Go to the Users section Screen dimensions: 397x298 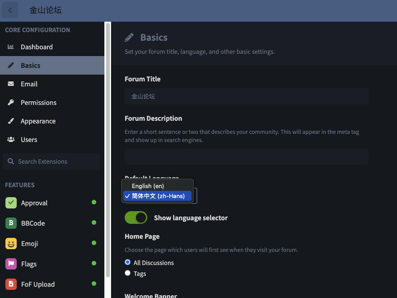point(29,140)
